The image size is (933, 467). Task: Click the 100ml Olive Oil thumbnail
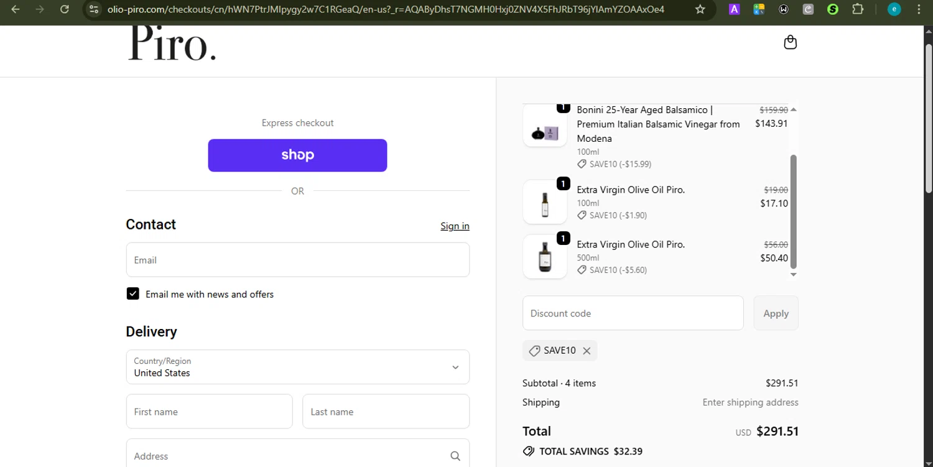[x=545, y=202]
